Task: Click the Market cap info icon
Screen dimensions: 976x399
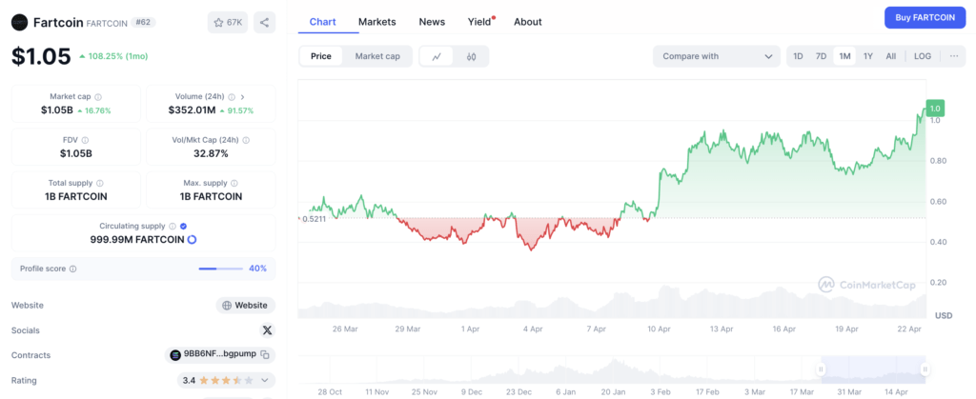Action: point(98,97)
